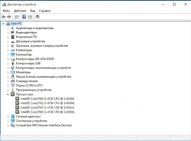Open the Вид menu
191x141 pixels.
point(33,11)
